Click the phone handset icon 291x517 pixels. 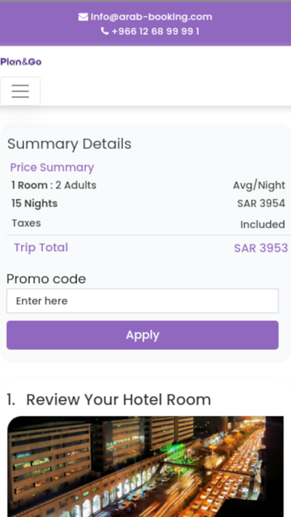(x=105, y=31)
